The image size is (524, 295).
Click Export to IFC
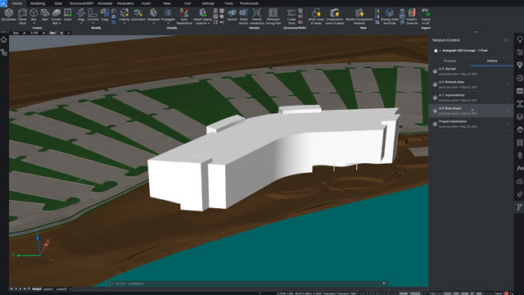(x=426, y=16)
